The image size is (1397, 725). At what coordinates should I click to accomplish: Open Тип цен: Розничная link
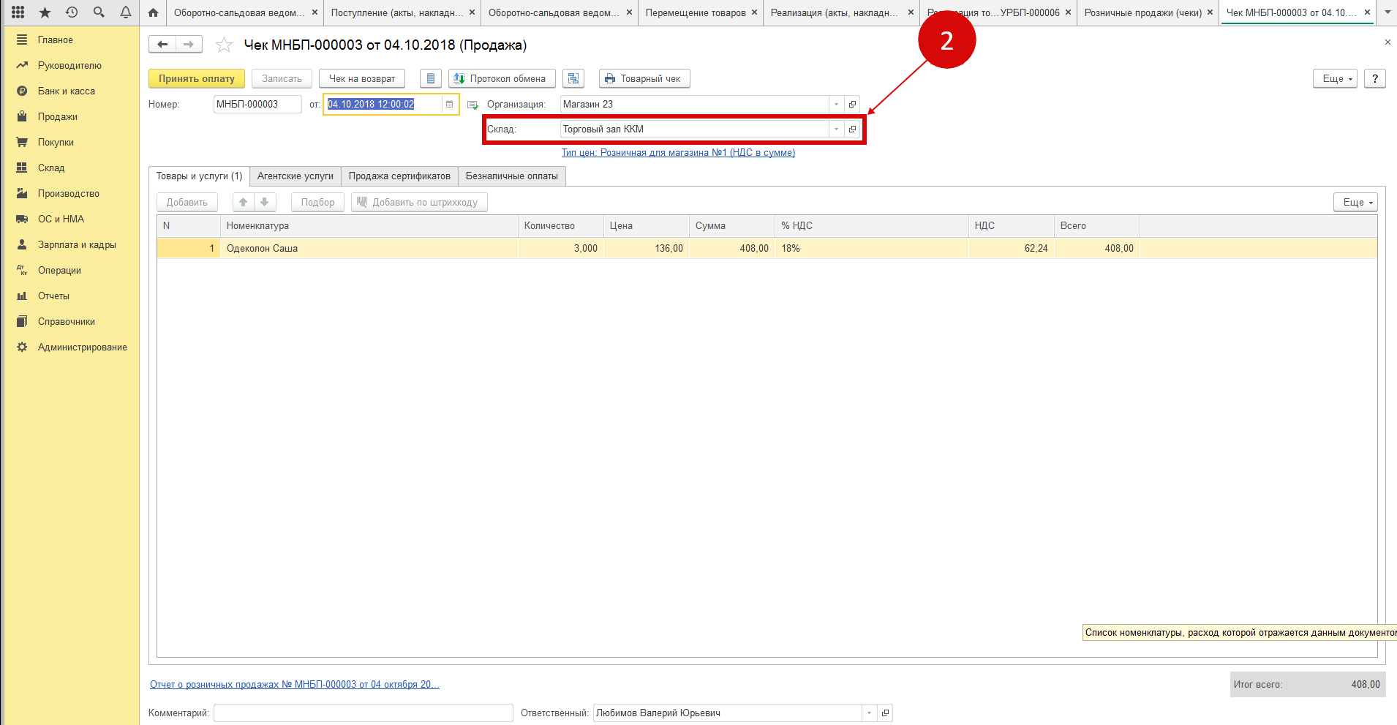point(678,153)
